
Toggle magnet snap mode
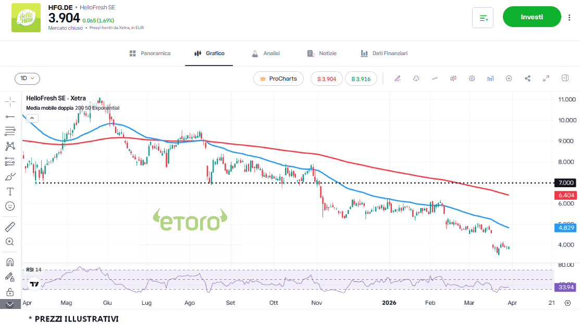click(x=10, y=262)
